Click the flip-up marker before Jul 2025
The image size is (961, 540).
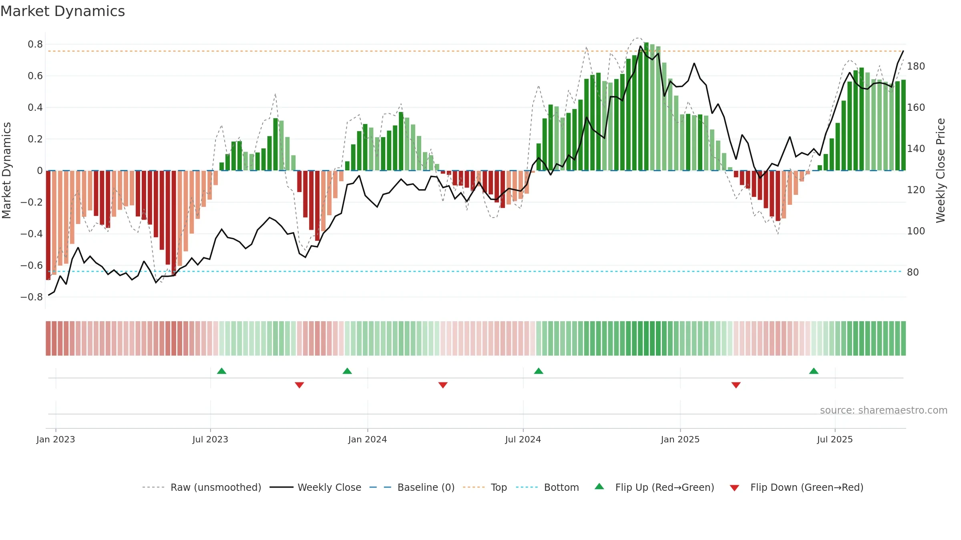point(814,371)
